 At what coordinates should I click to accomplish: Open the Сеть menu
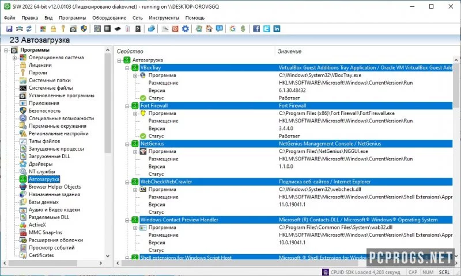[x=137, y=18]
